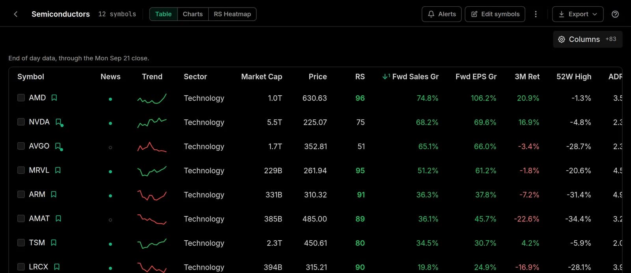Select the LRCX row checkbox
The image size is (631, 273).
21,267
